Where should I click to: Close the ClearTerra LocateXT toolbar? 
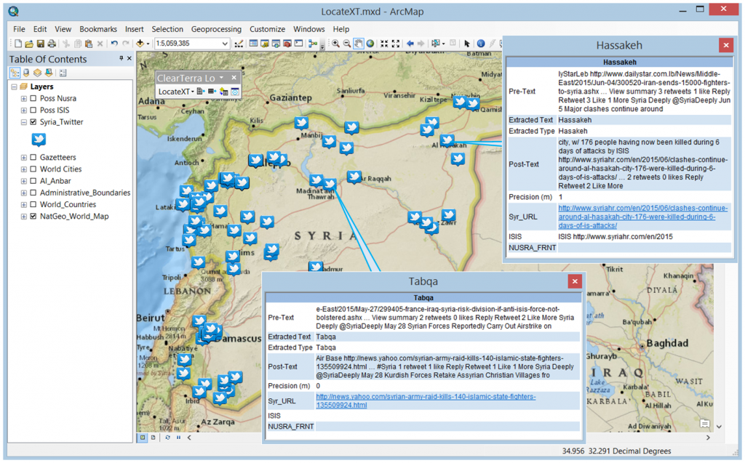pyautogui.click(x=234, y=77)
